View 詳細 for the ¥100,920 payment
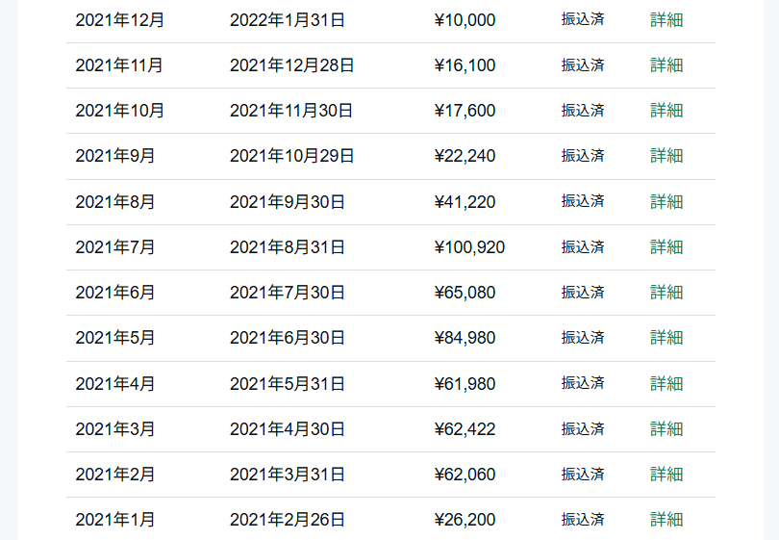Screen dimensions: 779x540 666,247
